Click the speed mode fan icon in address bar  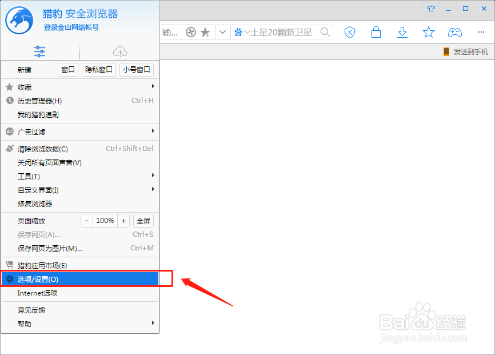coord(191,32)
